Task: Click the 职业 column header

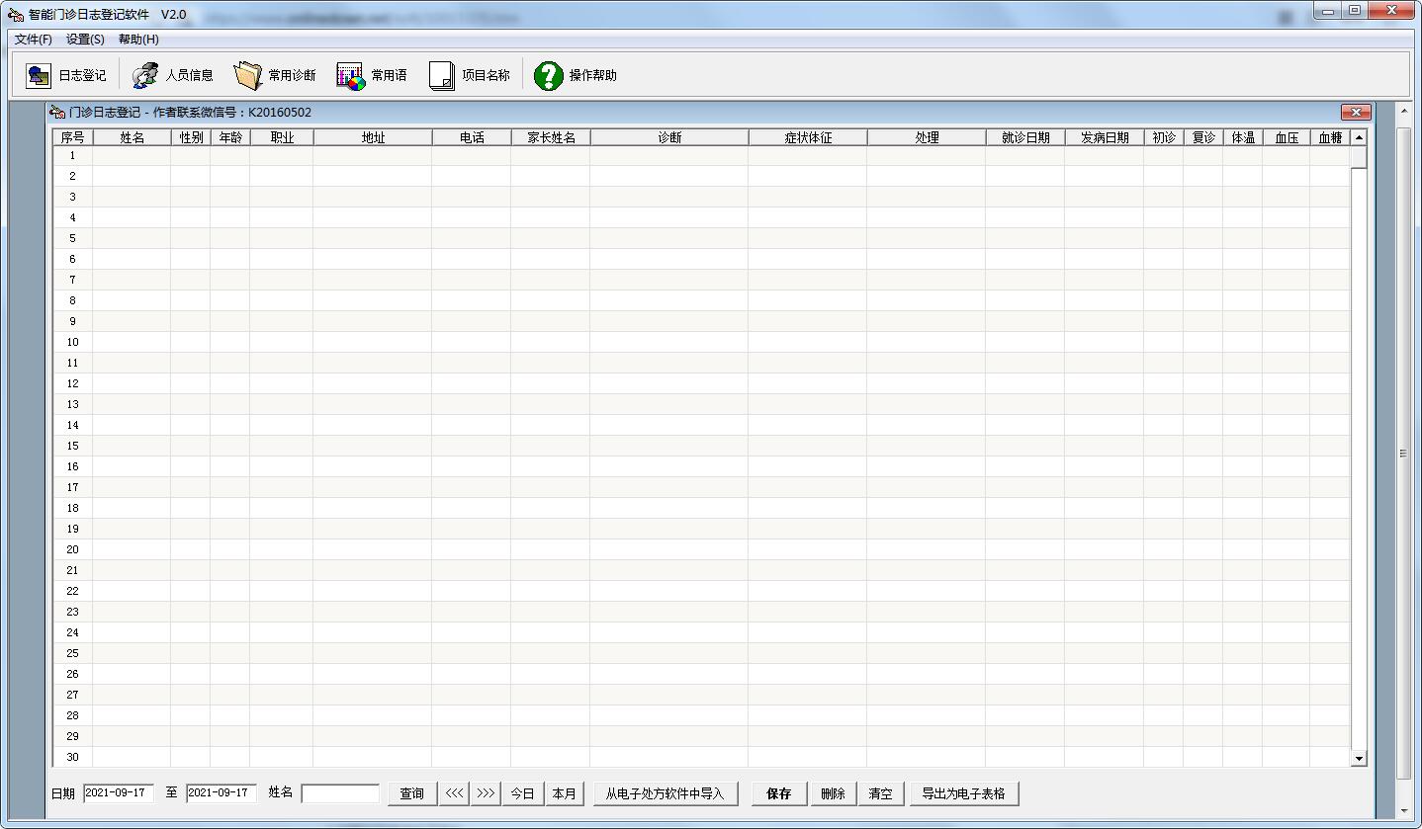Action: (282, 137)
